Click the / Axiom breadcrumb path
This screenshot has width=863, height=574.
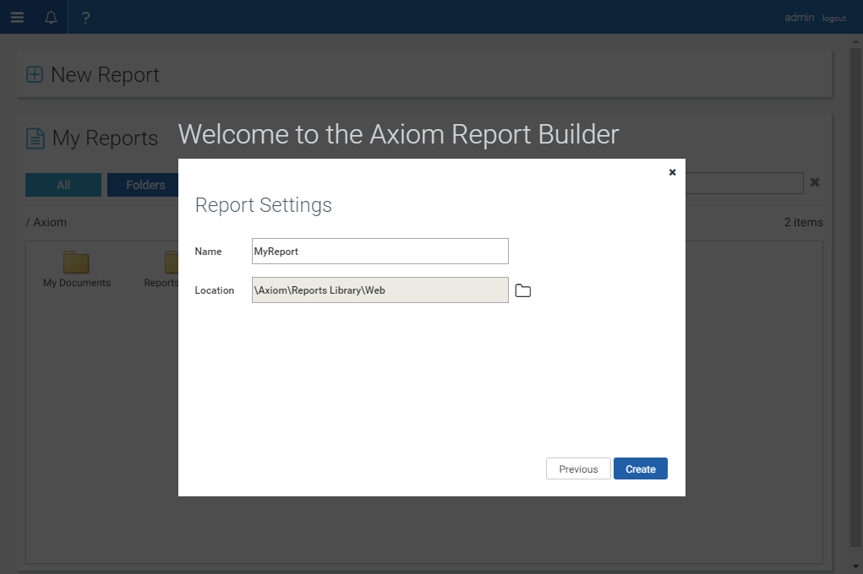click(46, 222)
